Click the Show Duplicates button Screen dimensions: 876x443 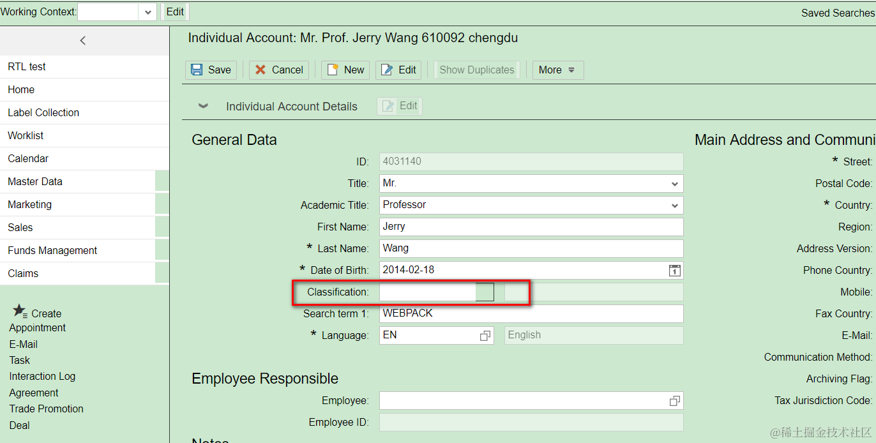tap(476, 70)
